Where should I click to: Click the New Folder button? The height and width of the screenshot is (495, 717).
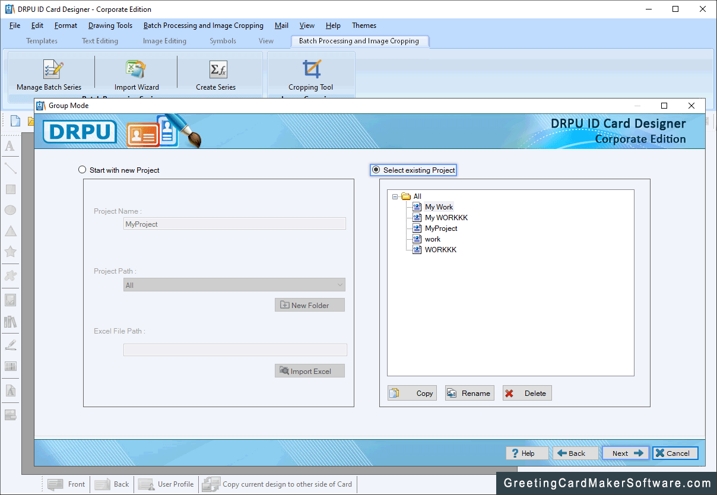[310, 305]
